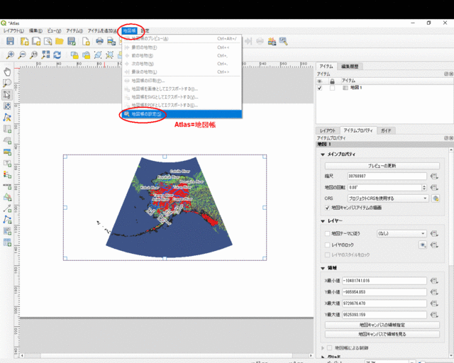
Task: Toggle lock checkbox for 地図1 item
Action: (x=332, y=88)
